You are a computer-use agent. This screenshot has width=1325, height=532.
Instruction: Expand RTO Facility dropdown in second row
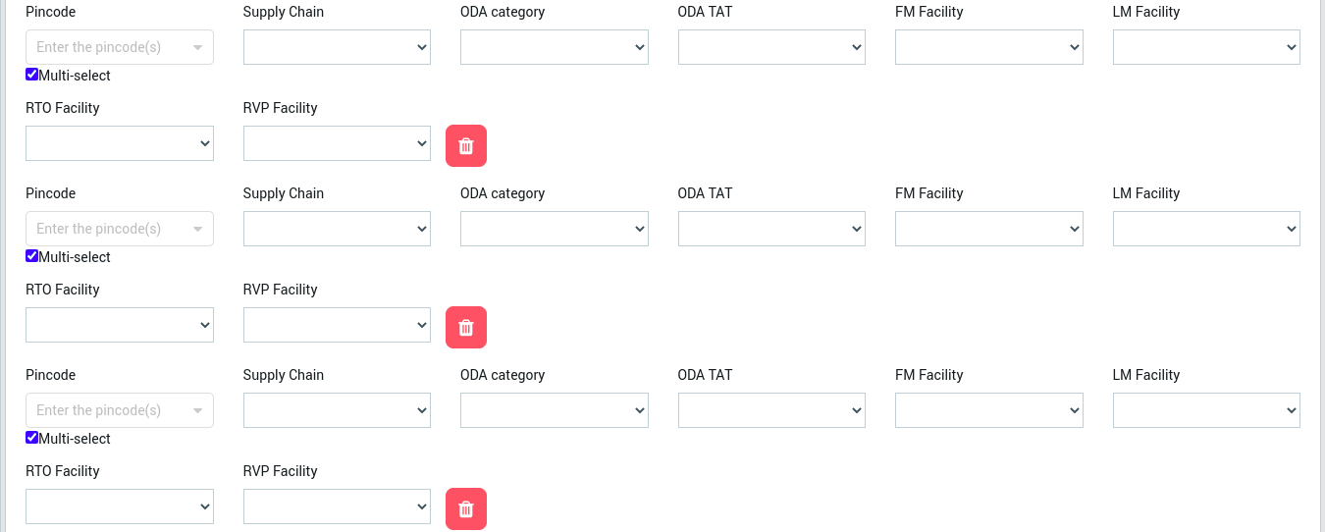[120, 325]
